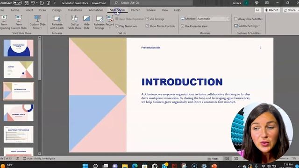Start slide show From Beginning
This screenshot has width=299, height=168.
(4, 22)
